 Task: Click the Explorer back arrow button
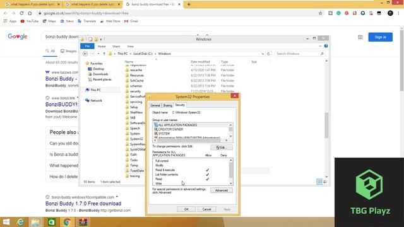coord(85,54)
